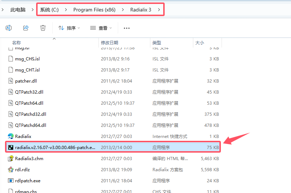This screenshot has height=193, width=291.
Task: Click the Share toolbar icon
Action: (26, 28)
